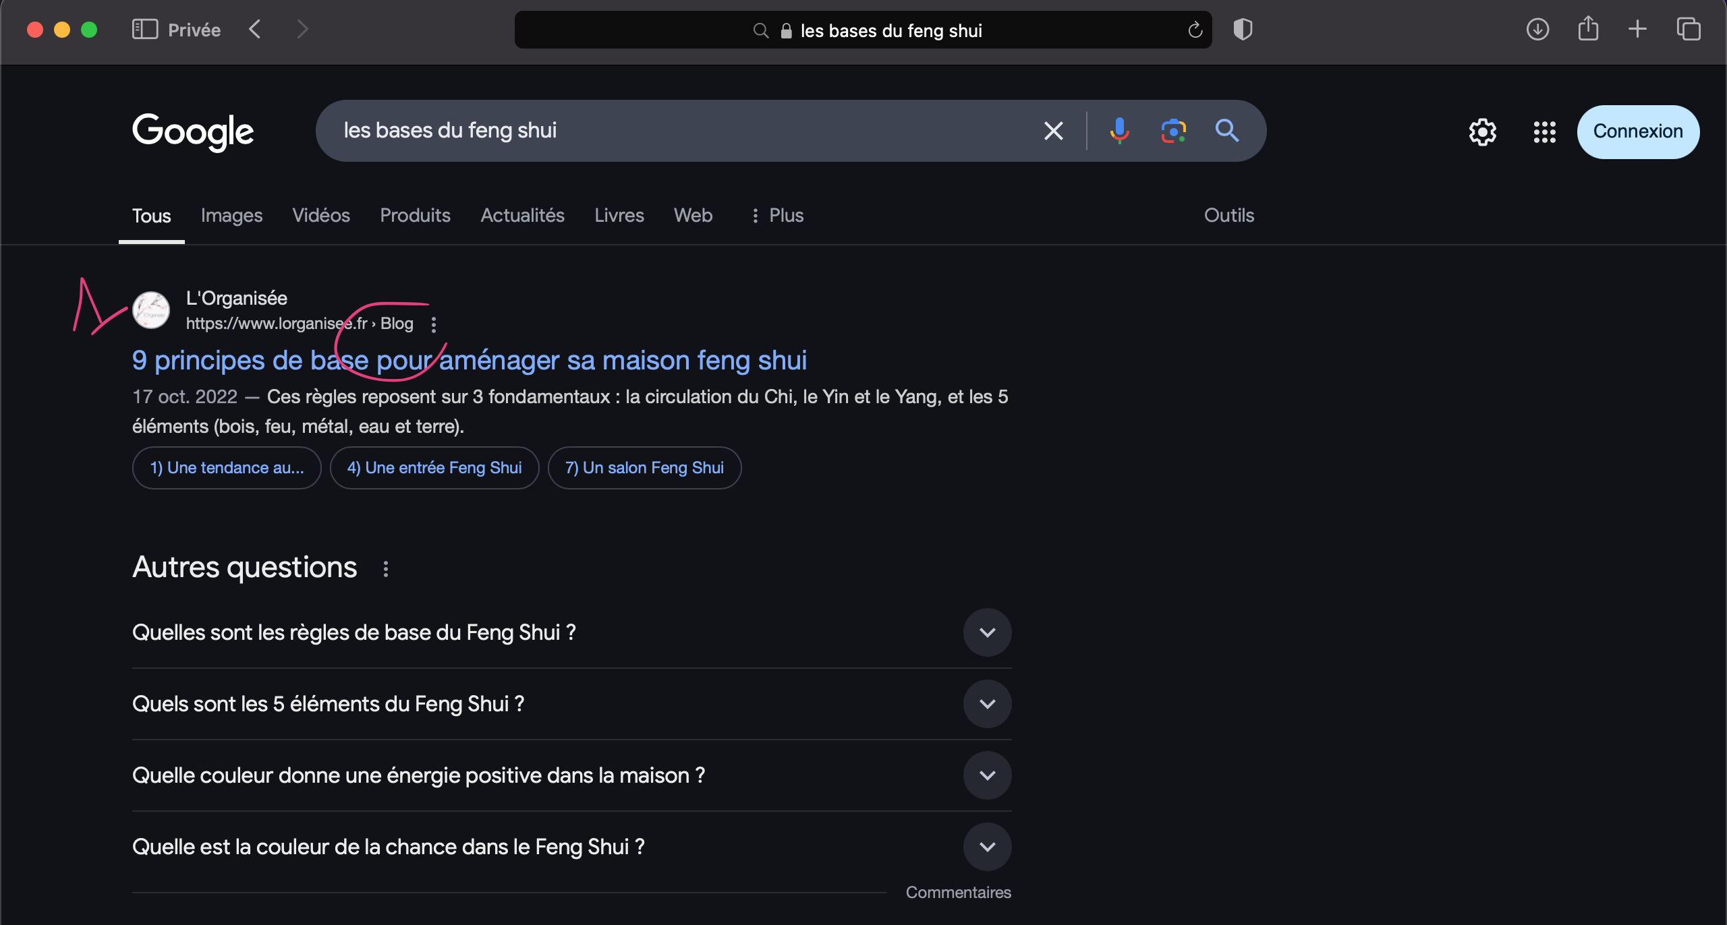Jump to 4) Une entrée Feng Shui
The image size is (1727, 925).
(434, 468)
